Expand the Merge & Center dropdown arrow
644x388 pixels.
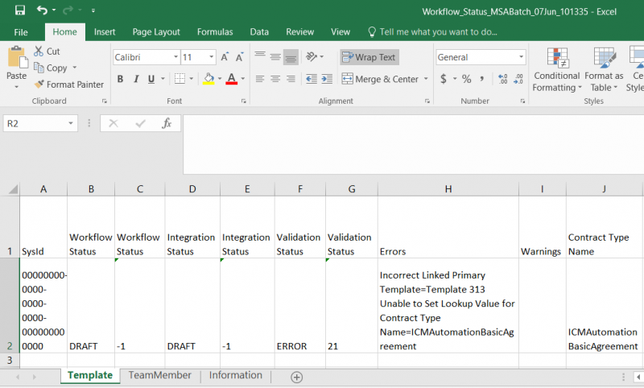(x=426, y=79)
